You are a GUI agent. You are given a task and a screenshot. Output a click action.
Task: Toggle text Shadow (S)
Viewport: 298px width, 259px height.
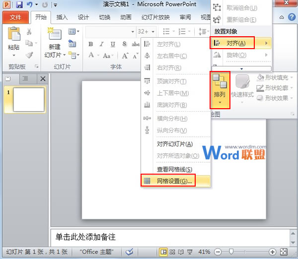[124, 44]
